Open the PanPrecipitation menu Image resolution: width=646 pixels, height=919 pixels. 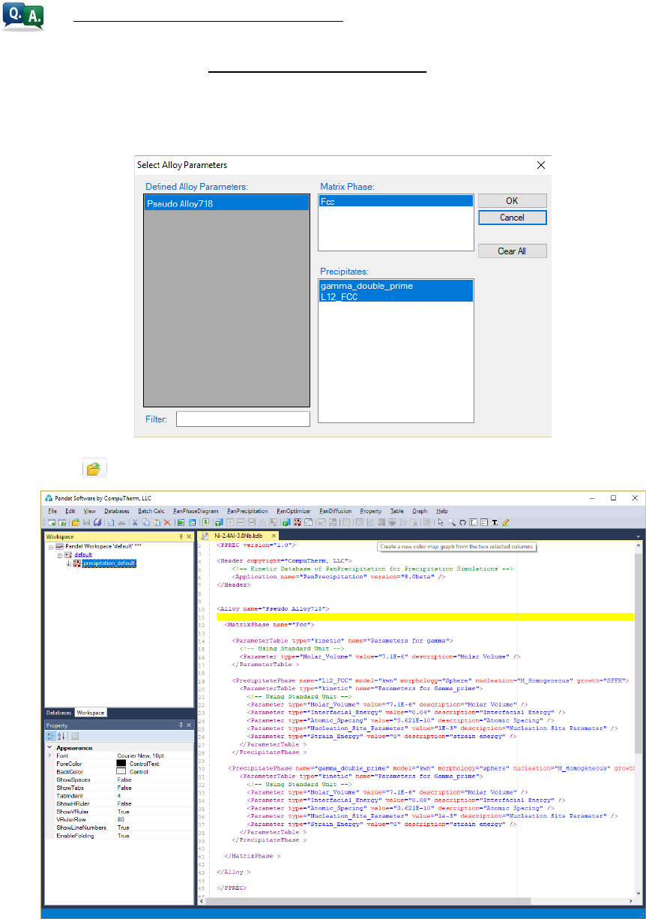(247, 511)
